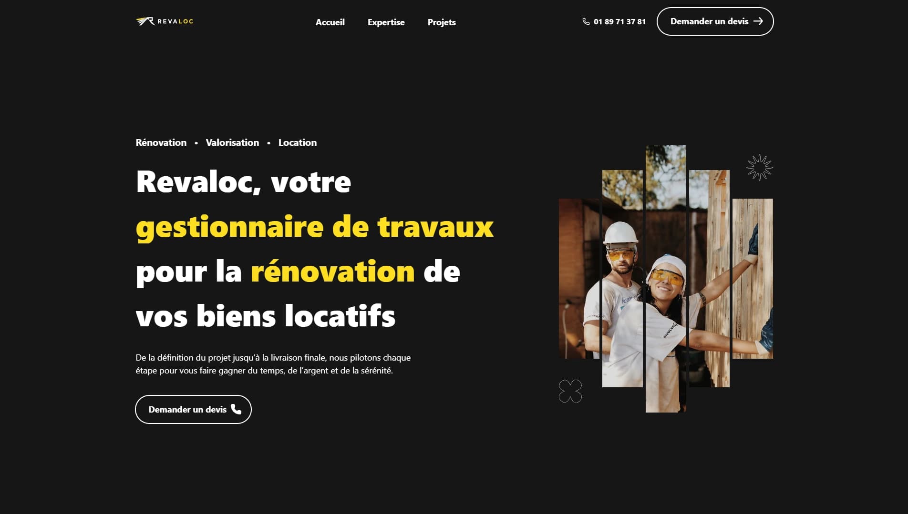Click the Valorisation tag label
Screen dimensions: 908x514
tap(232, 142)
